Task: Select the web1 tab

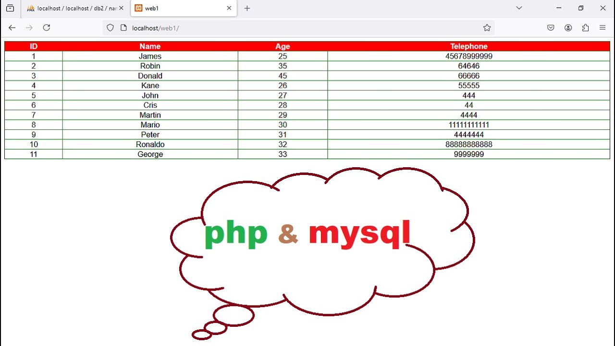Action: [184, 8]
